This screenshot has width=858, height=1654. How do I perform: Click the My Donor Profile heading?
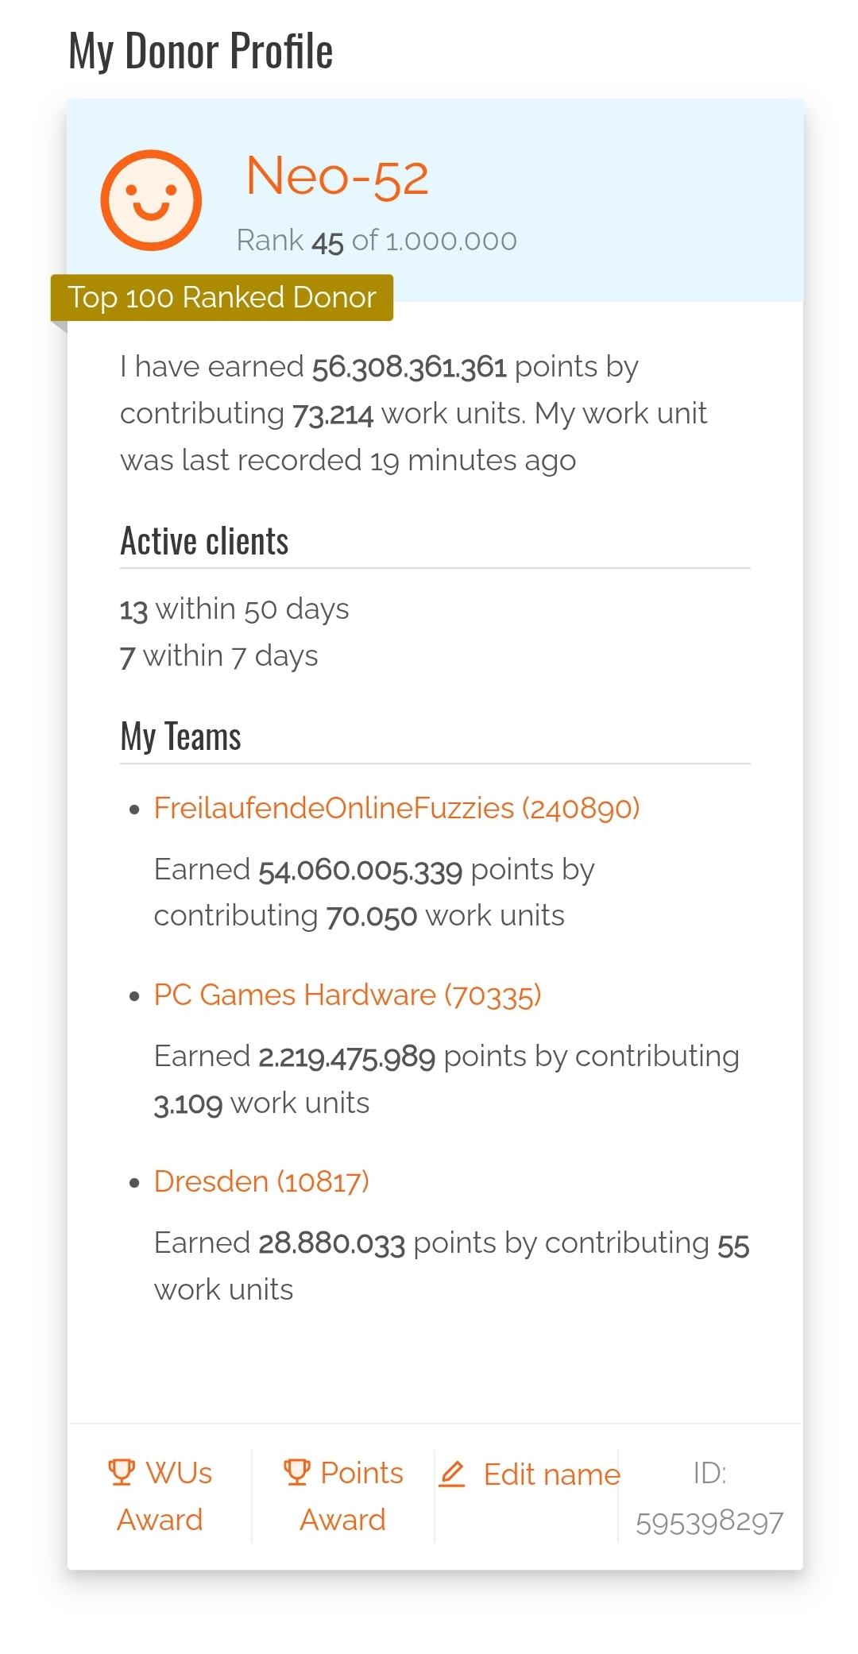click(x=201, y=51)
